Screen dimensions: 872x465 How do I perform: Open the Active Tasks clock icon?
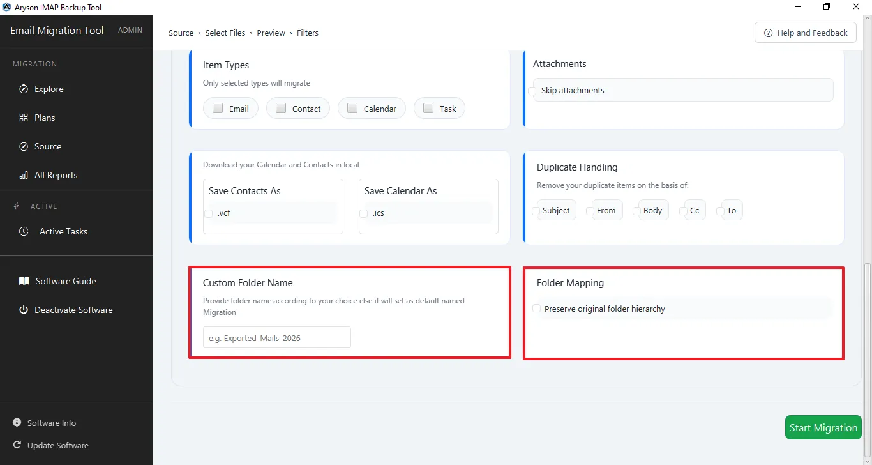[x=24, y=231]
